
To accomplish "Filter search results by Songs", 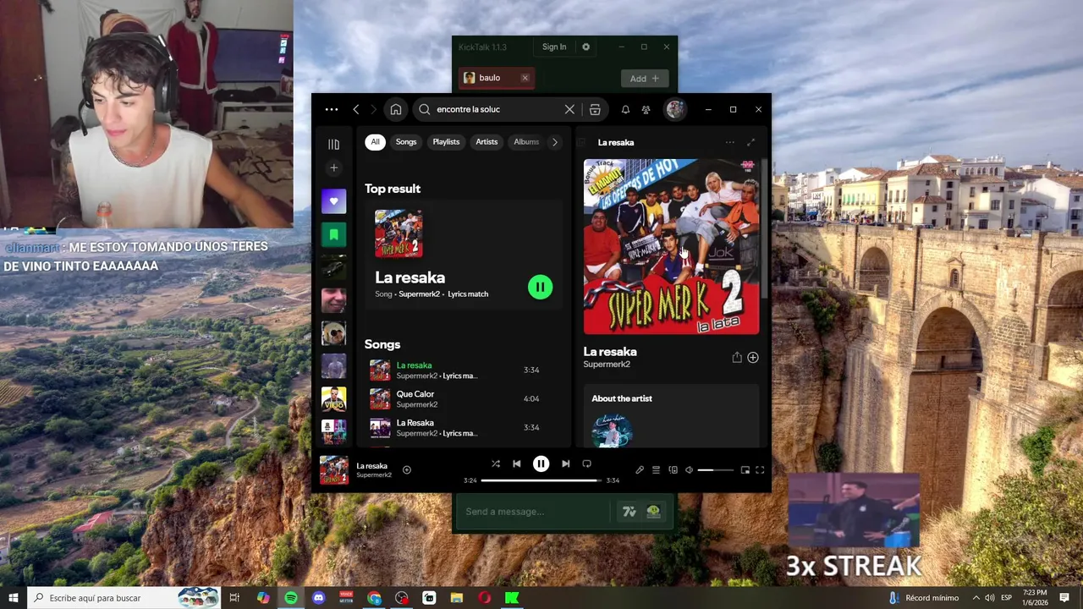I will tap(406, 142).
